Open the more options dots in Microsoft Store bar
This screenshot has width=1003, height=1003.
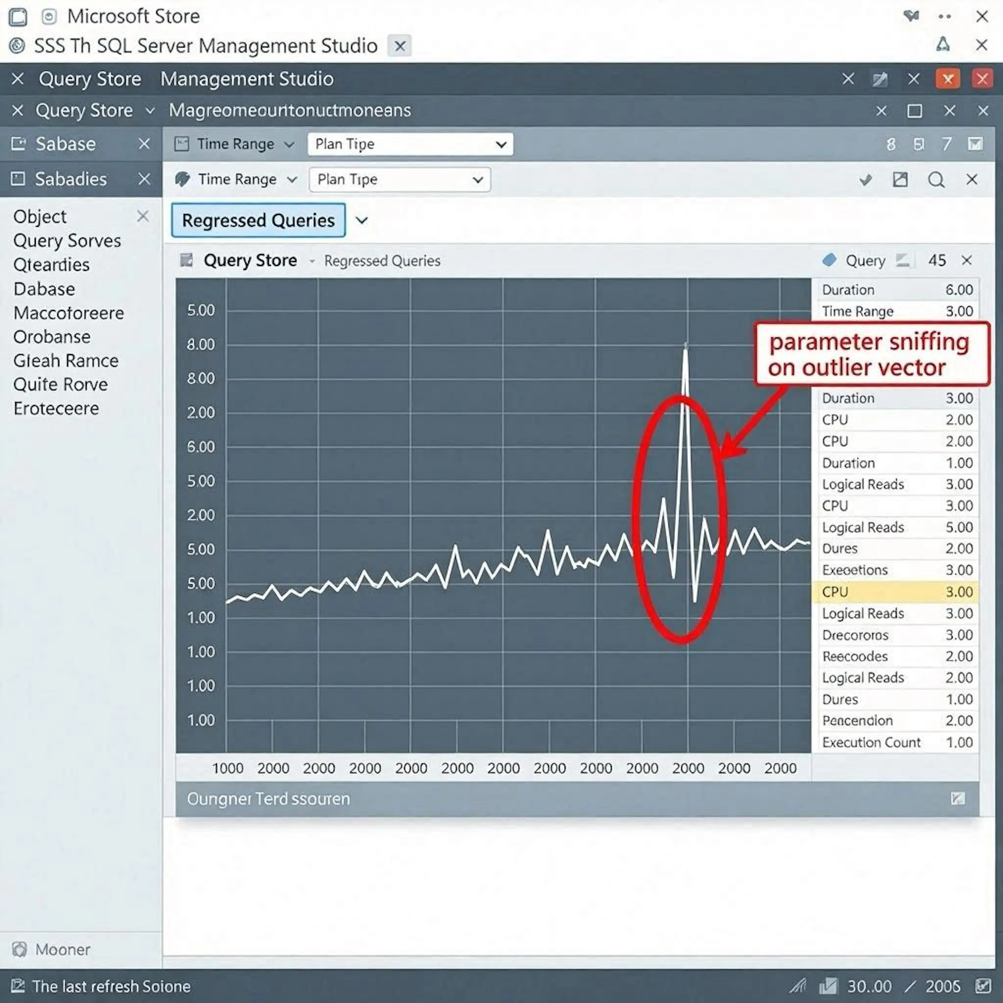click(945, 17)
